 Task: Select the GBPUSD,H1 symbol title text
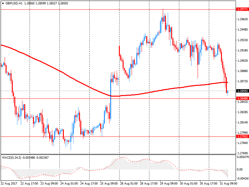tap(14, 3)
